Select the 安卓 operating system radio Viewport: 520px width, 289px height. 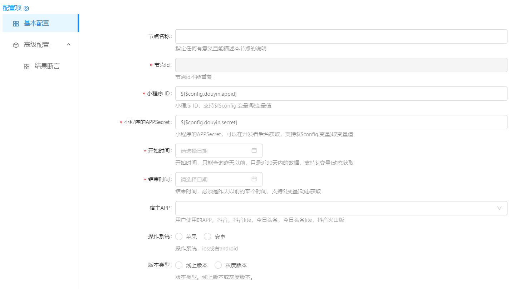click(x=207, y=236)
